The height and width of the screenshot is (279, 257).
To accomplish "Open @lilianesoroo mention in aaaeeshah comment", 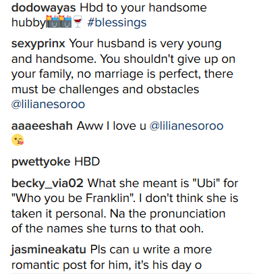I will coord(186,126).
